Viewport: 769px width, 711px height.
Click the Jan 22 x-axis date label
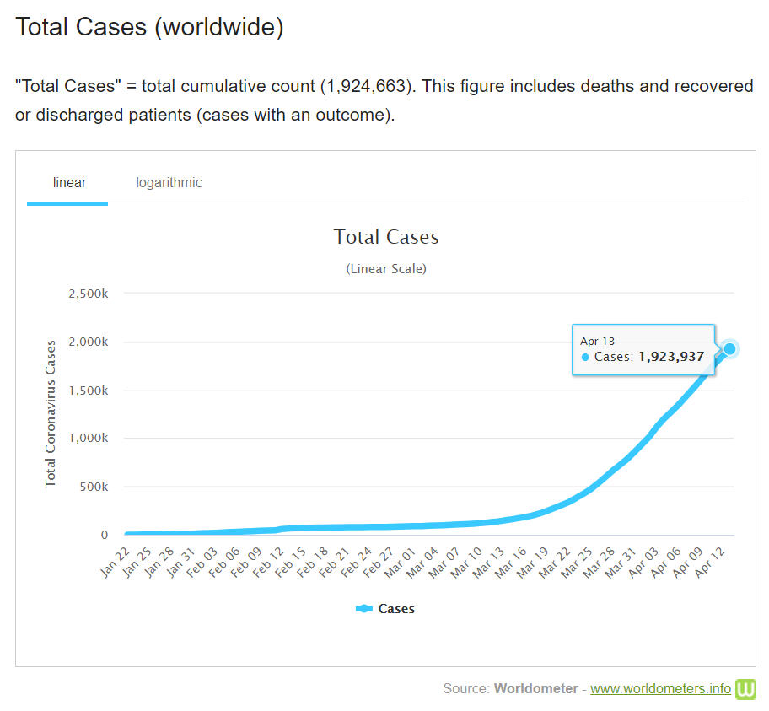[x=116, y=562]
